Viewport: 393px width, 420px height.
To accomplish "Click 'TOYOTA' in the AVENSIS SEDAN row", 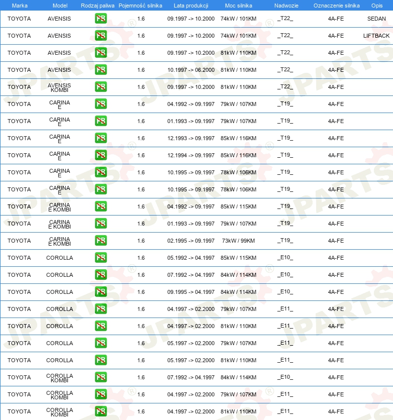I will [19, 19].
